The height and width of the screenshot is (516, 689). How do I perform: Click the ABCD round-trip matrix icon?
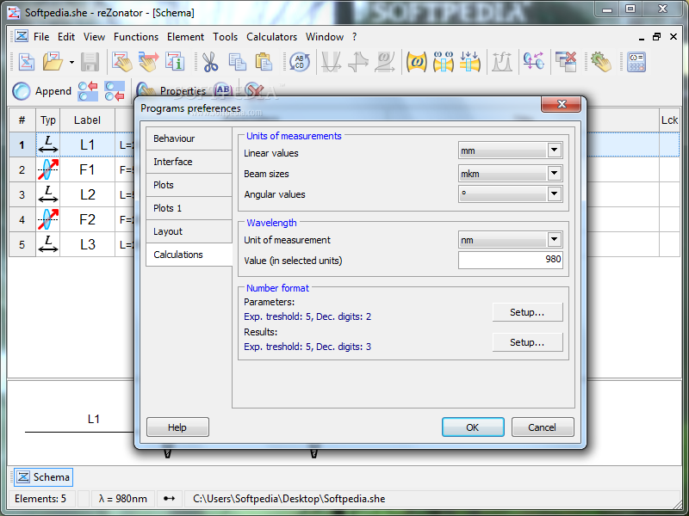point(299,62)
